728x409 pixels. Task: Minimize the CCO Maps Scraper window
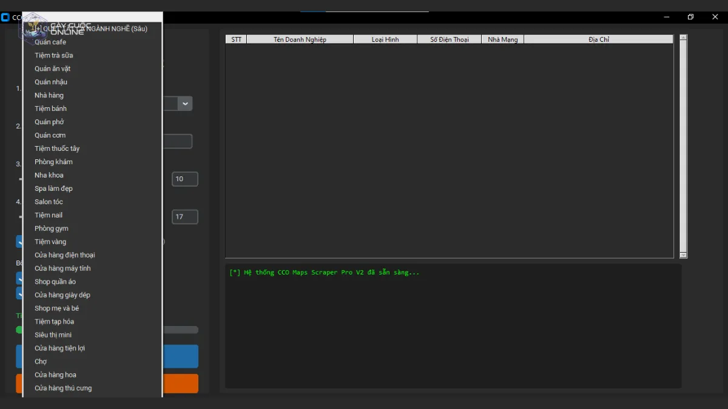tap(667, 17)
